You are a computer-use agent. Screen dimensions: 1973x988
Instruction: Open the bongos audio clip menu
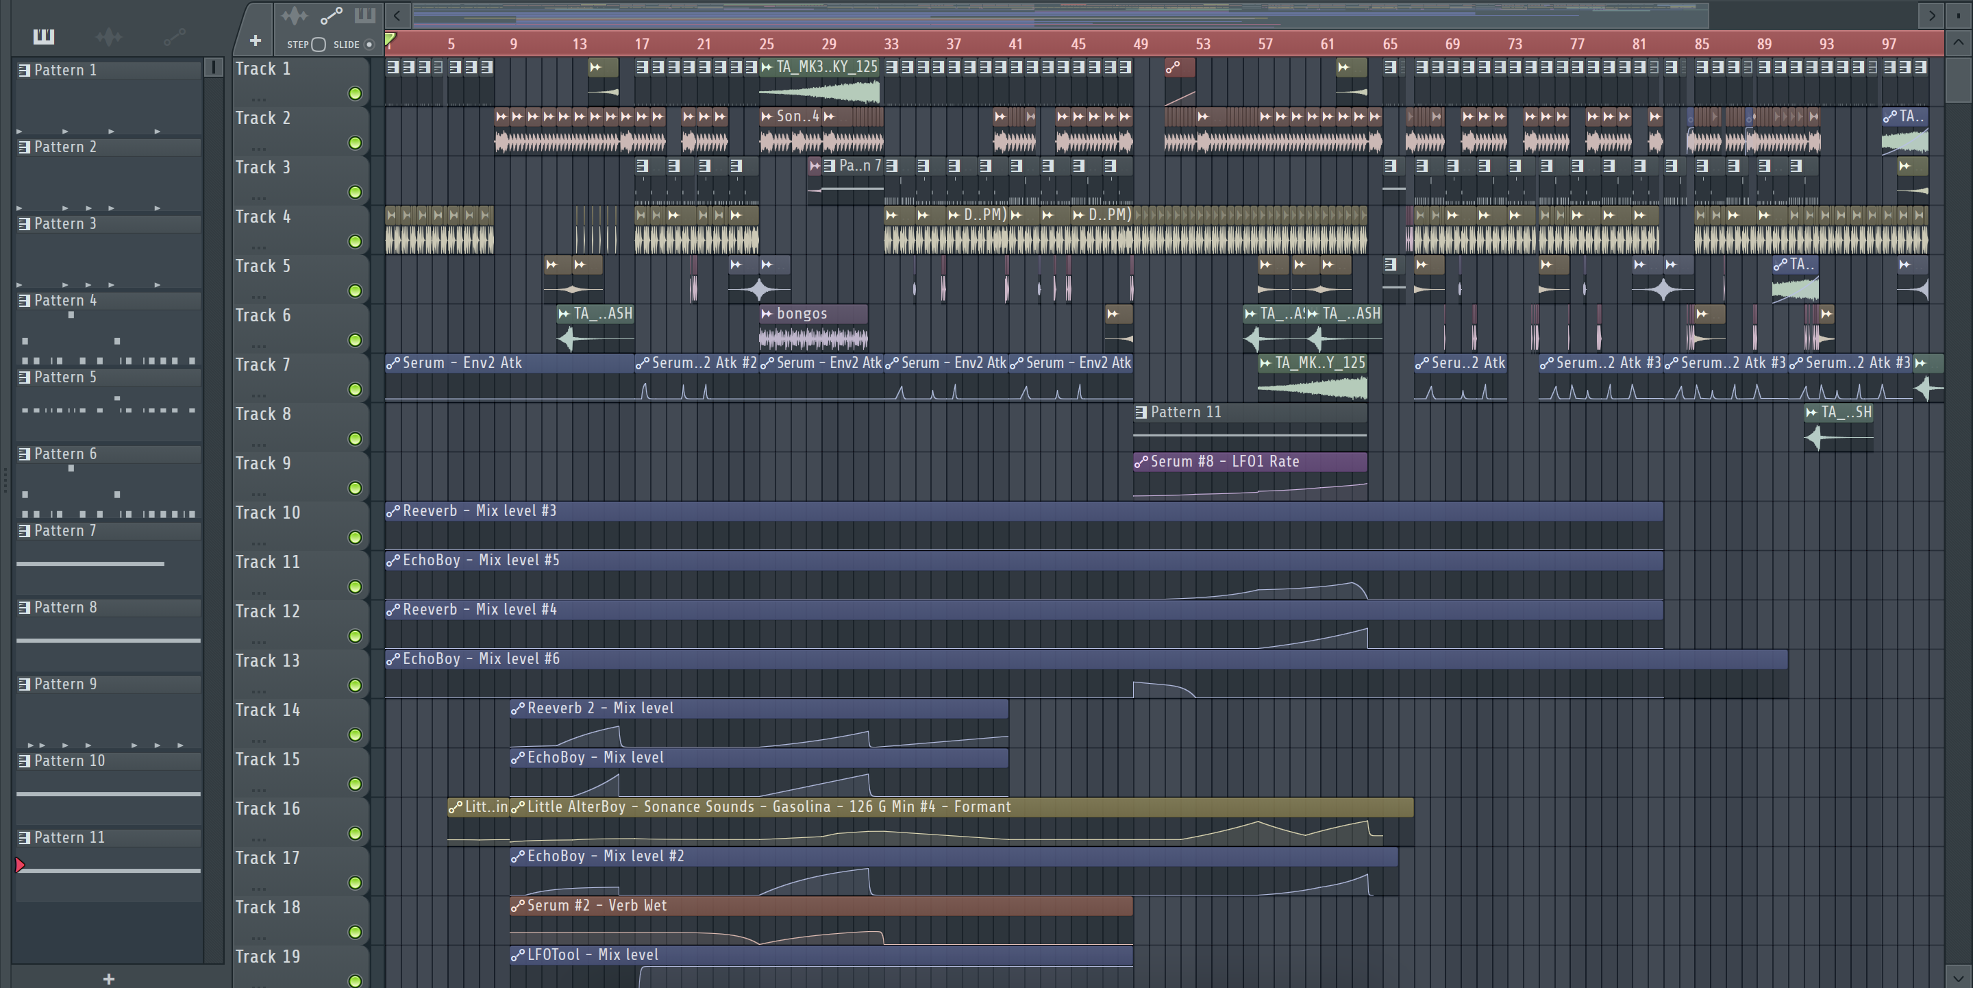[767, 313]
